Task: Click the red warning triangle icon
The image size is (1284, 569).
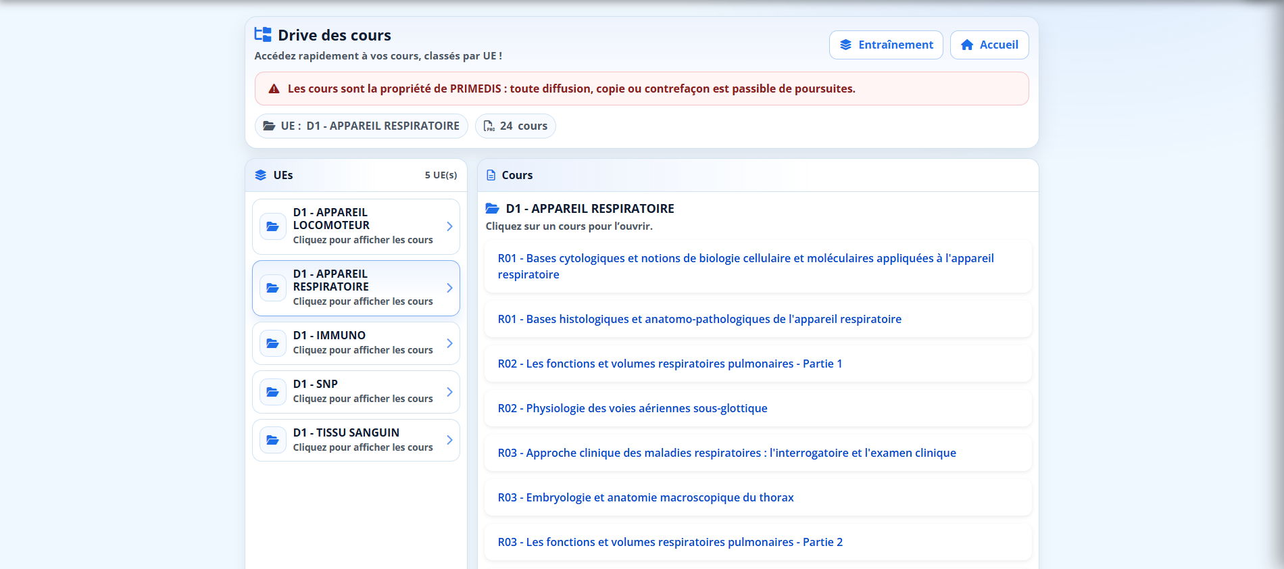Action: pos(274,89)
